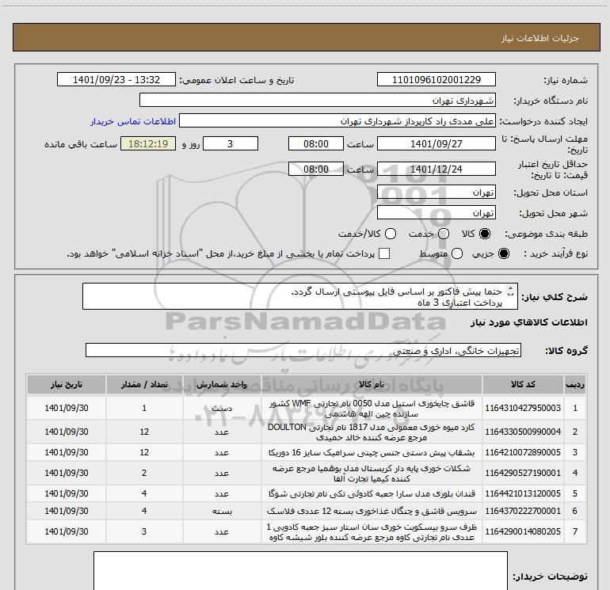Click product code 1164421013120005

click(523, 493)
